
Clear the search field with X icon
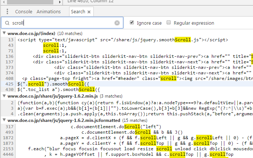coord(117,23)
